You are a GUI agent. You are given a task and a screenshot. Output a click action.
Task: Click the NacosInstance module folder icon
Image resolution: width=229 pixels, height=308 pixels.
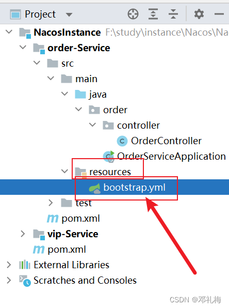25,33
